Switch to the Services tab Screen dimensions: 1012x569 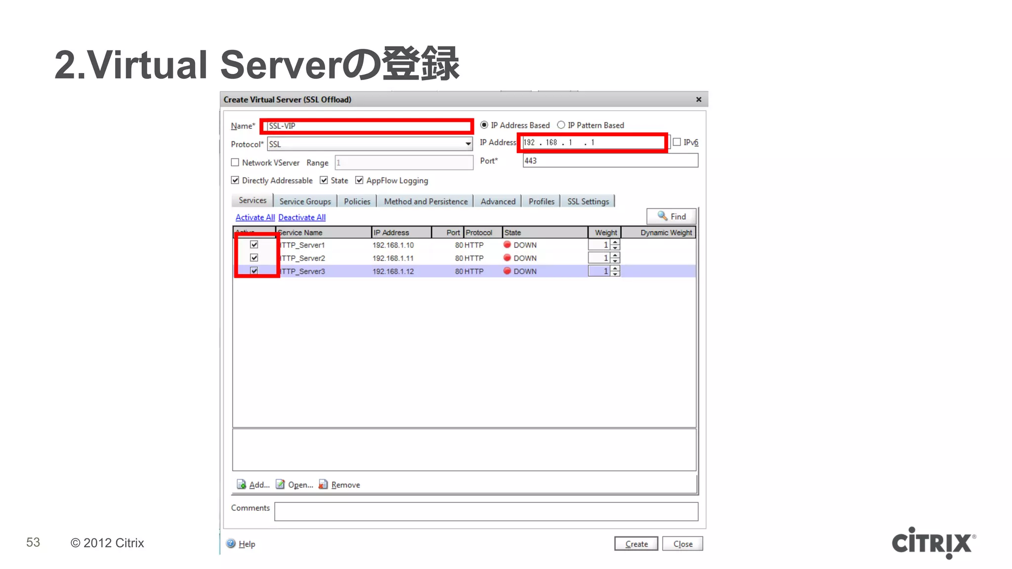coord(253,200)
